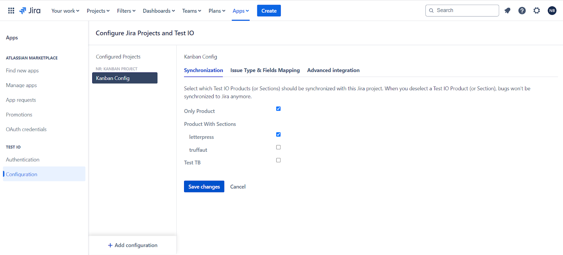Image resolution: width=563 pixels, height=255 pixels.
Task: Expand the Your work dropdown
Action: click(x=65, y=11)
